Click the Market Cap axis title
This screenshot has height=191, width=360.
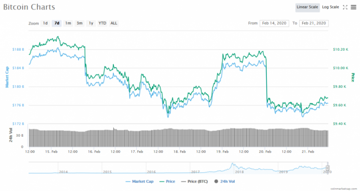point(7,77)
